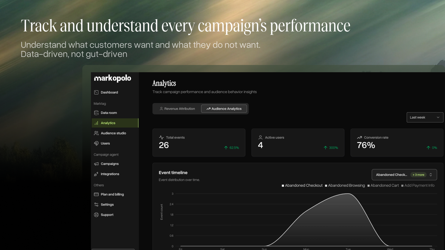This screenshot has height=250, width=445.
Task: Go to Data room
Action: (115, 113)
